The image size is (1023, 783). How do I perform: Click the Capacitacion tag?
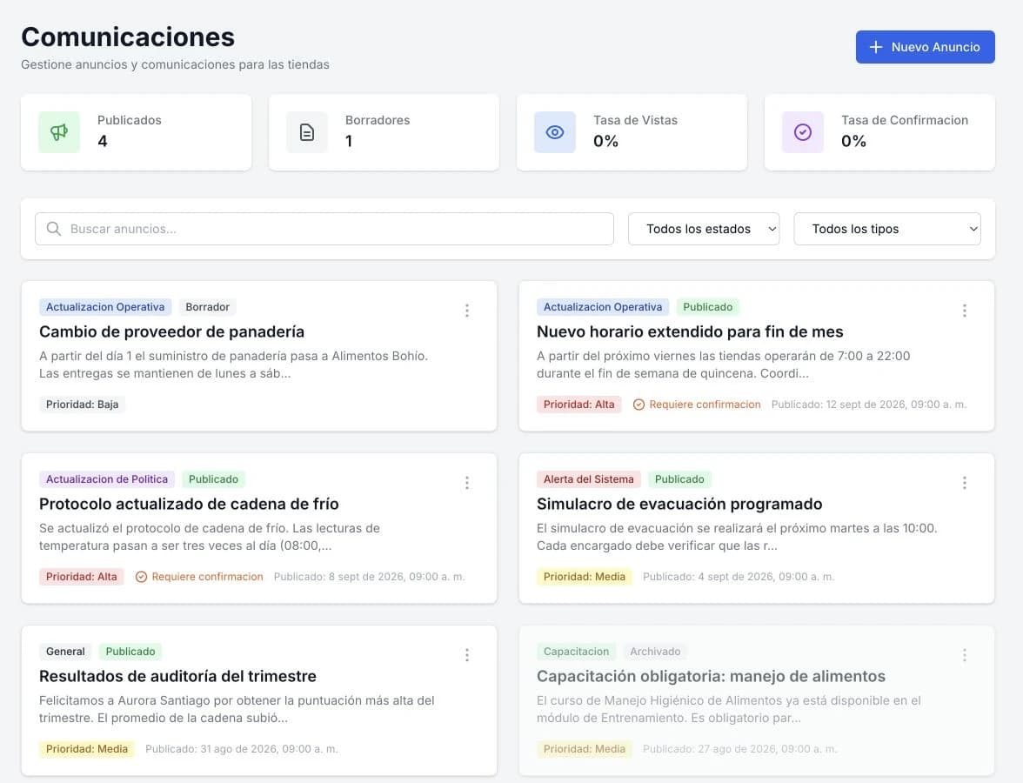point(576,651)
